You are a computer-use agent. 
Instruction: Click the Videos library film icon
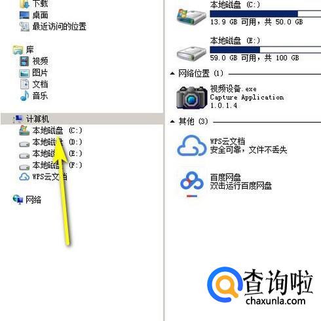24,61
